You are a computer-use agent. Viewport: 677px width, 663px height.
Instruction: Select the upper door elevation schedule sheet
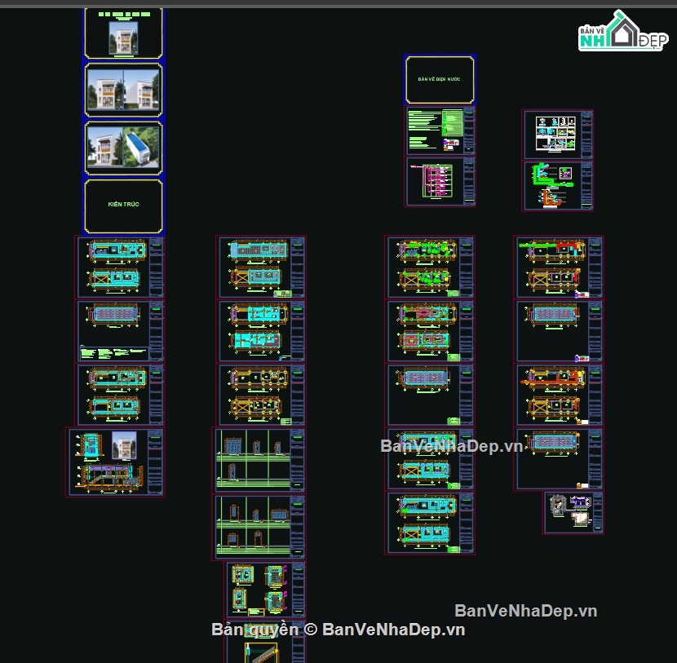click(259, 460)
